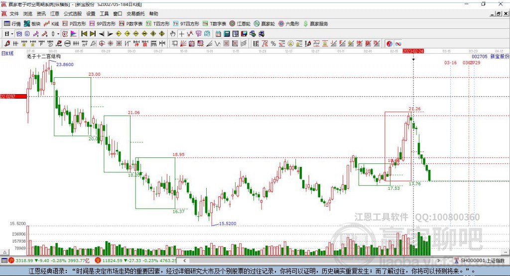
Task: Click the highlighted 2023-02-24 date marker
Action: tap(413, 51)
